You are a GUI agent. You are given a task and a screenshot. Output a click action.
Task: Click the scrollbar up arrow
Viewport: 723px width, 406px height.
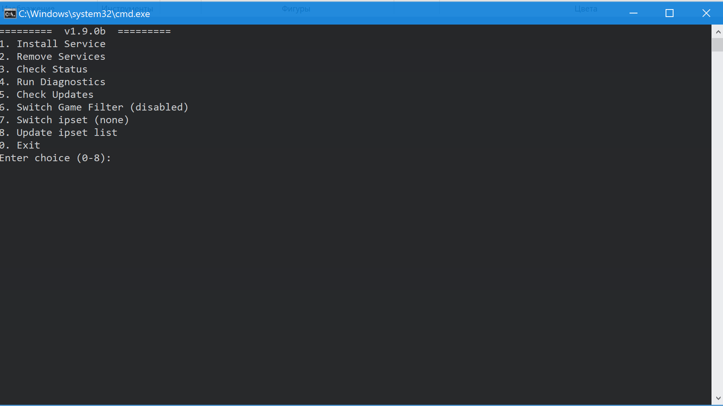point(718,32)
